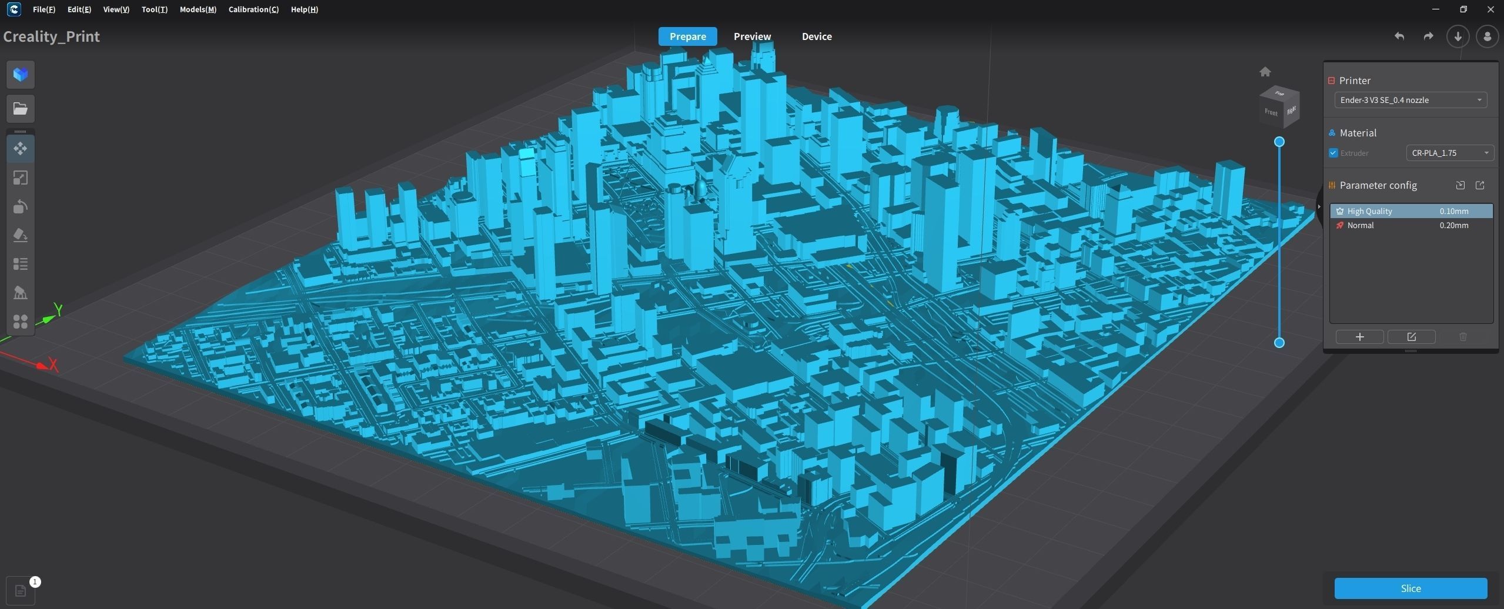Open the Help menu
Viewport: 1504px width, 609px height.
[305, 9]
